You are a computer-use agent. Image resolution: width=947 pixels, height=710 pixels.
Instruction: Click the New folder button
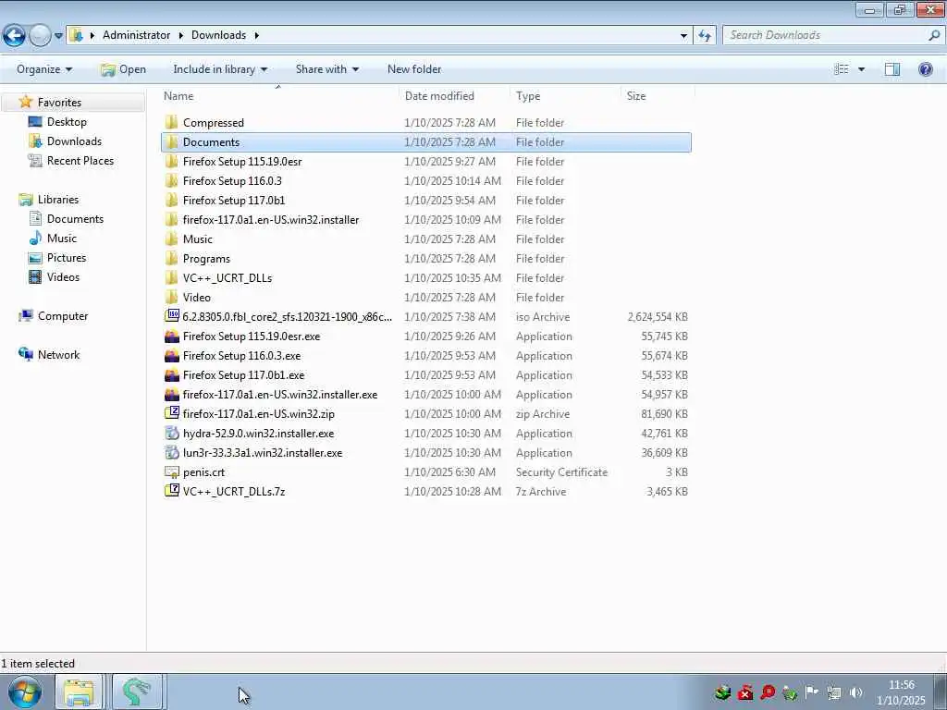click(414, 69)
